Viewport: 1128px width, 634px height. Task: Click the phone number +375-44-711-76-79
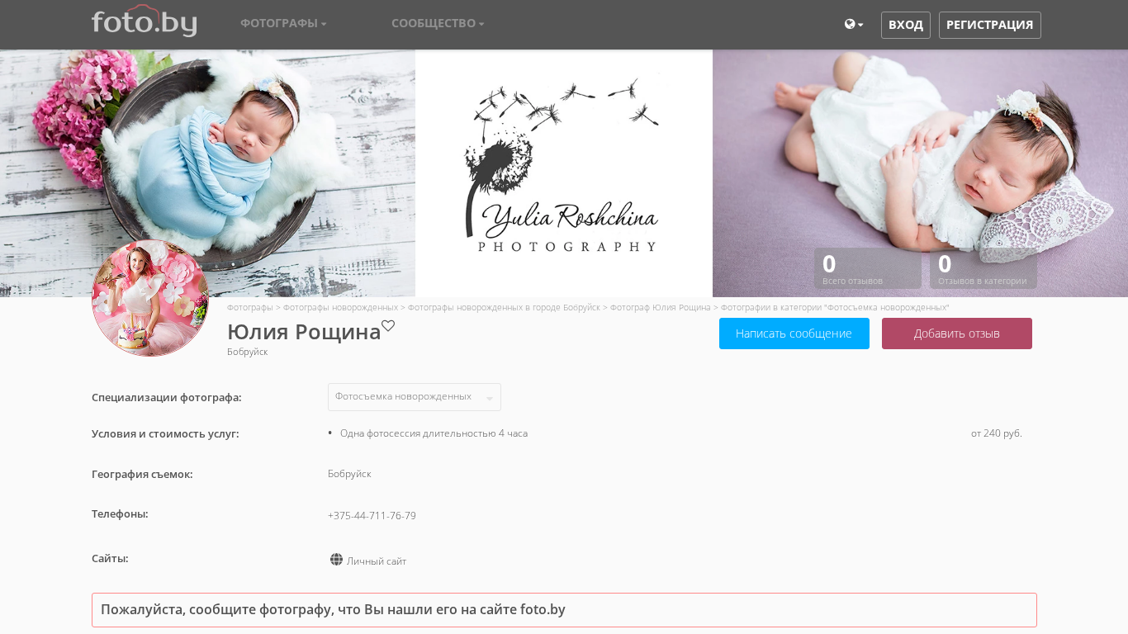click(372, 516)
